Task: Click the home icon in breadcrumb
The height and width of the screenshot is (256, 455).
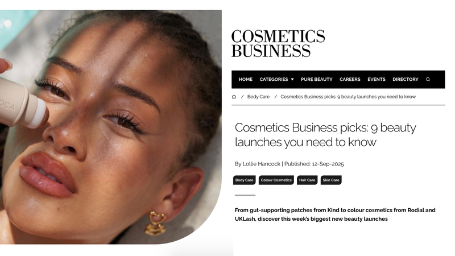Action: pyautogui.click(x=234, y=97)
